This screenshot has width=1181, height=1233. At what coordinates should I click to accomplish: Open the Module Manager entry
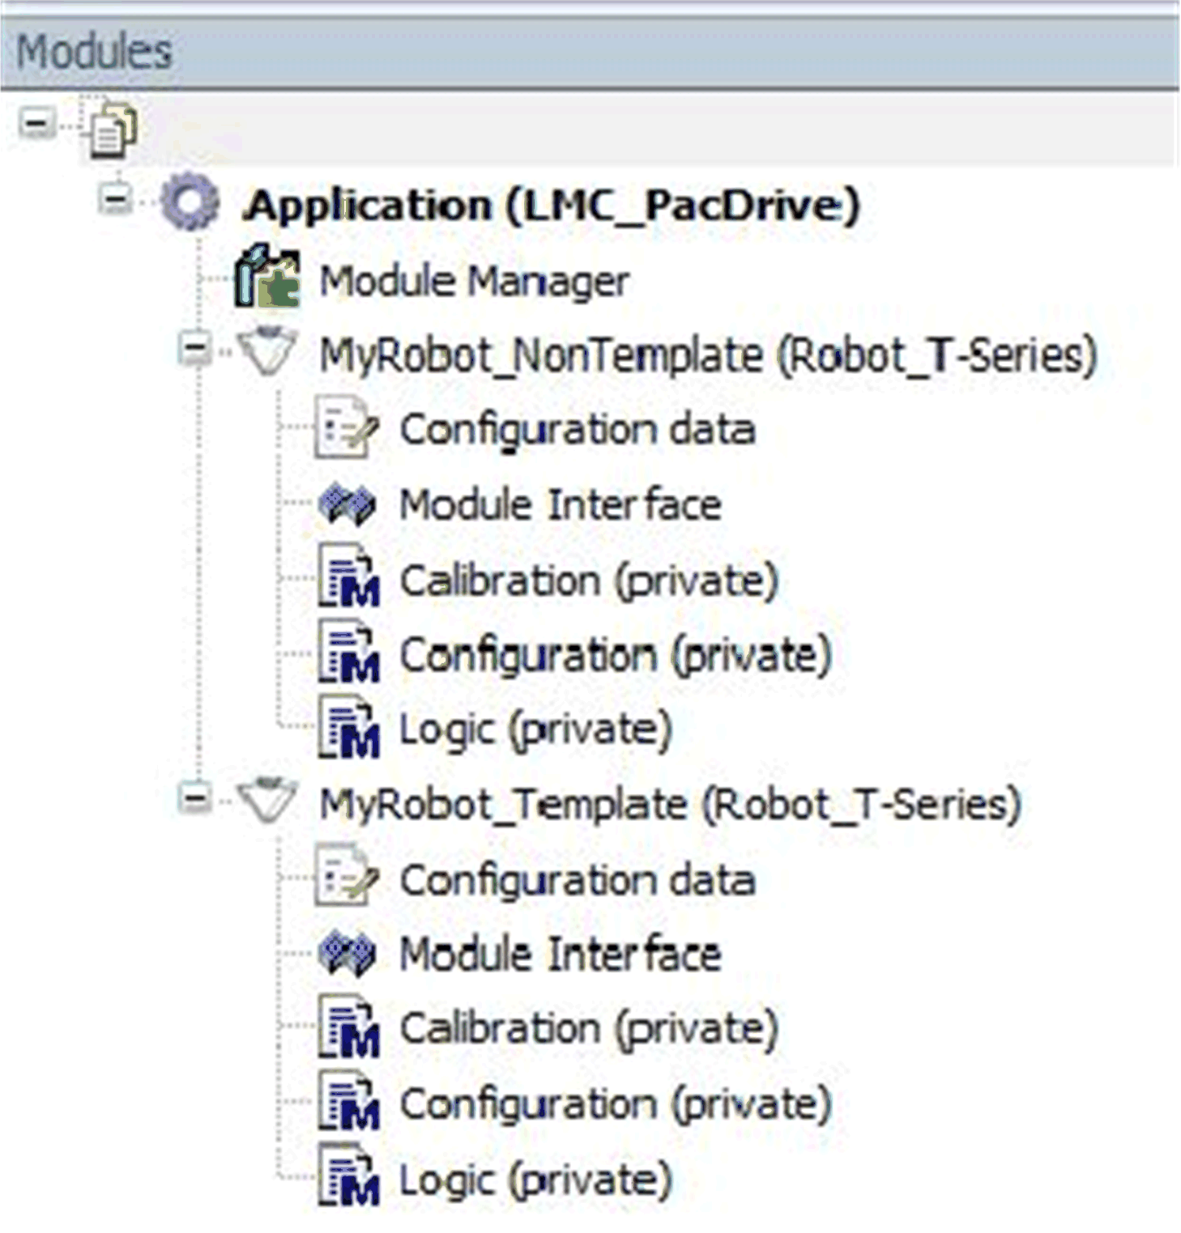click(x=474, y=282)
